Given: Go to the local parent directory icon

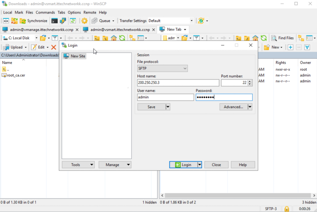Looking at the screenshot, I should (x=97, y=38).
